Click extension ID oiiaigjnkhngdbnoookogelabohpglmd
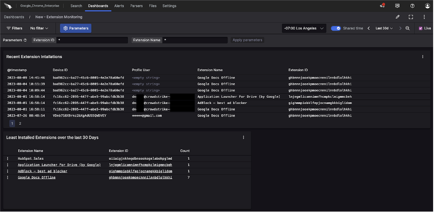 coord(141,159)
